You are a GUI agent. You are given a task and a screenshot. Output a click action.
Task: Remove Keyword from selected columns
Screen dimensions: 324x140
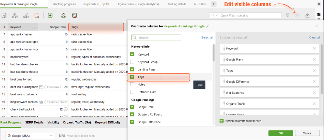[314, 48]
